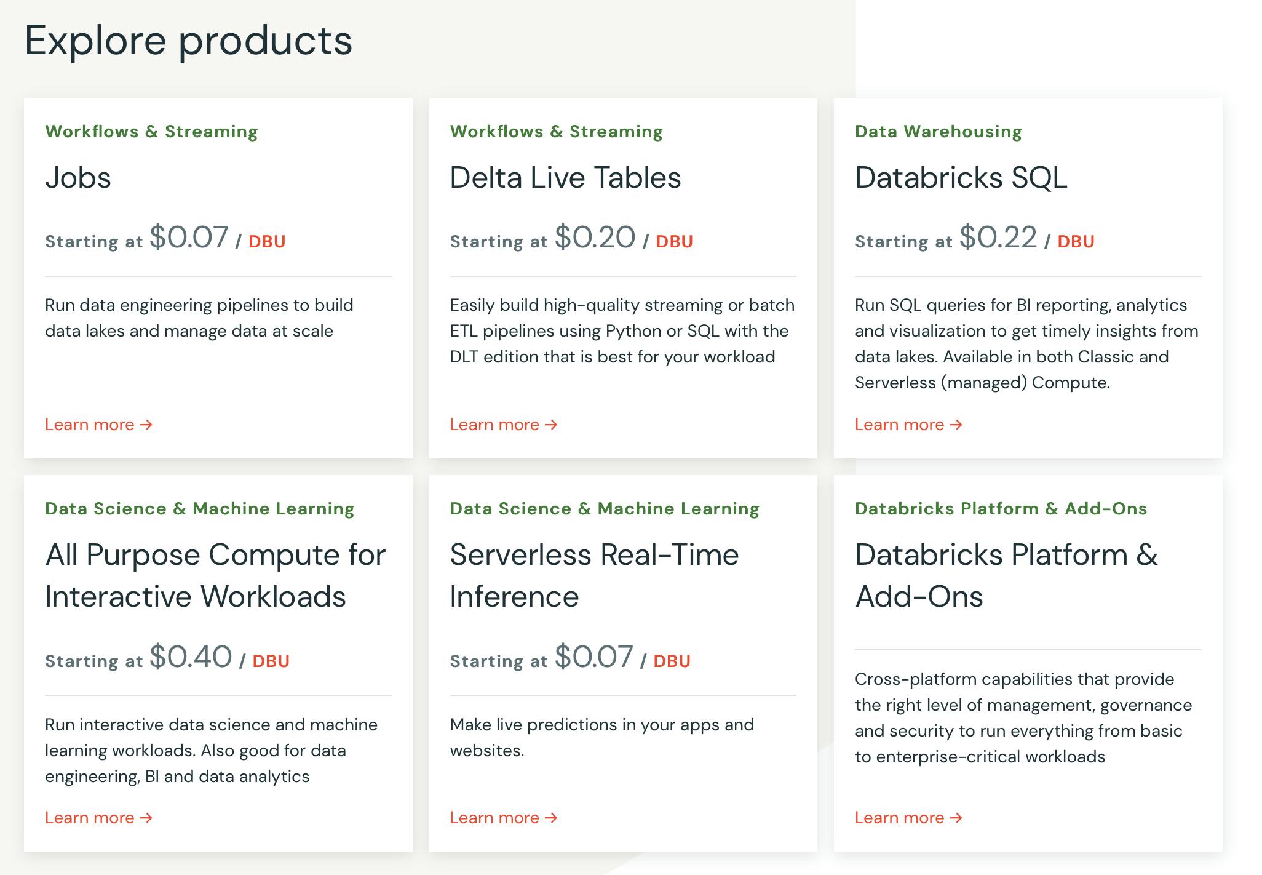1262x875 pixels.
Task: Open the All Purpose Compute Learn more link
Action: 90,818
